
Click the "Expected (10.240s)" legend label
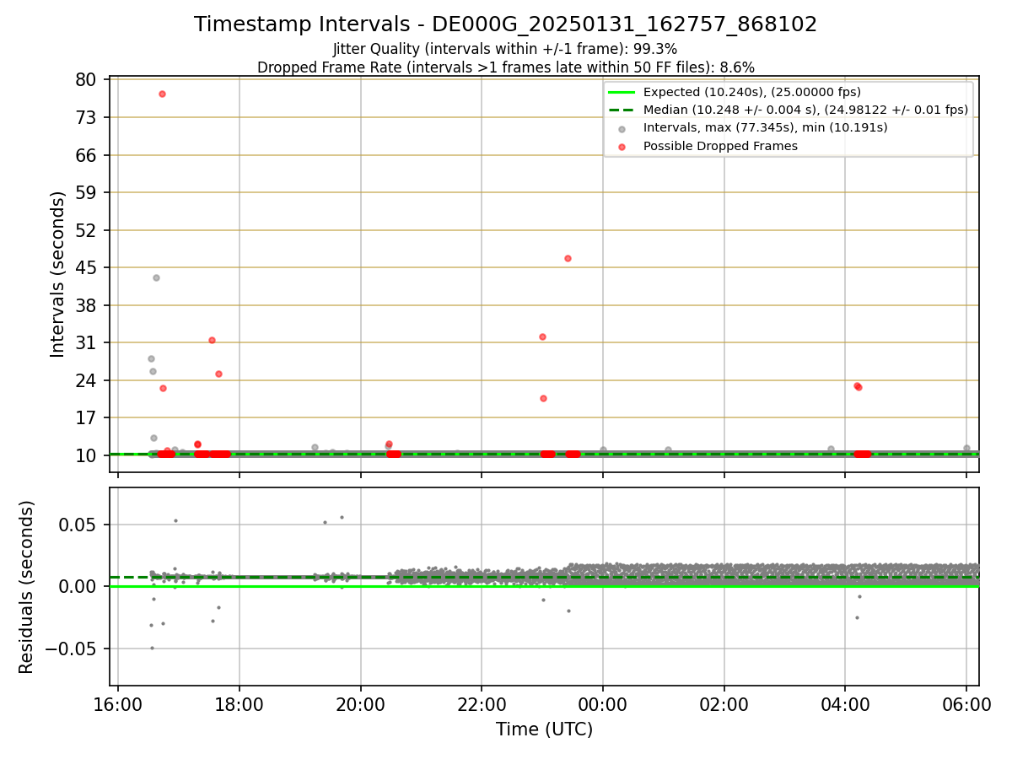[752, 92]
